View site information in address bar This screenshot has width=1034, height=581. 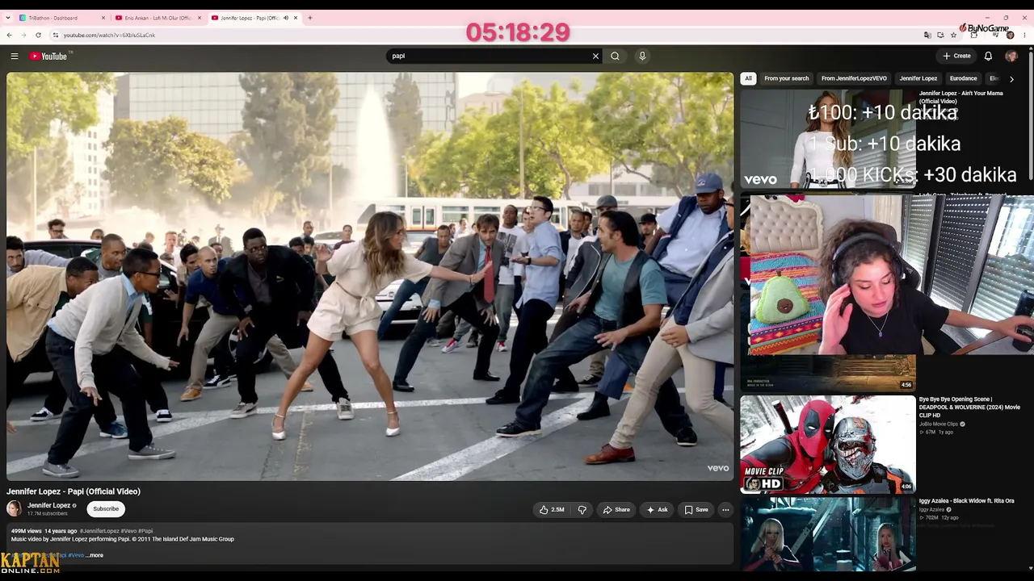55,35
